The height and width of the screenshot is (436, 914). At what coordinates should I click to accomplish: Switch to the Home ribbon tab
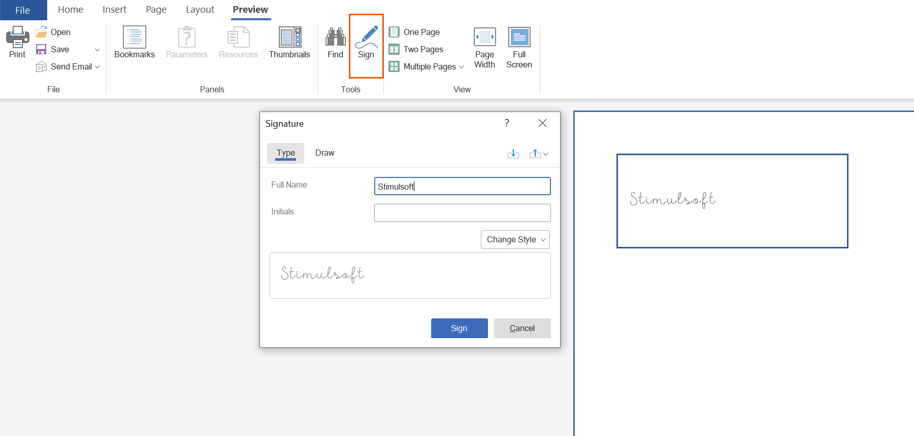click(x=71, y=10)
